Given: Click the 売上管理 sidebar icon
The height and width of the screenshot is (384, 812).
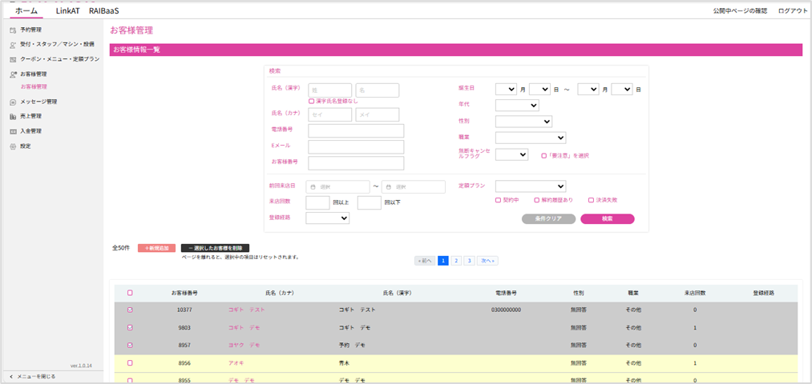Looking at the screenshot, I should click(13, 116).
